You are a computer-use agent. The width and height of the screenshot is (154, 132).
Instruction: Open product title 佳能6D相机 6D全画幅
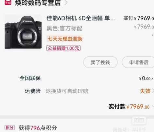pos(81,18)
